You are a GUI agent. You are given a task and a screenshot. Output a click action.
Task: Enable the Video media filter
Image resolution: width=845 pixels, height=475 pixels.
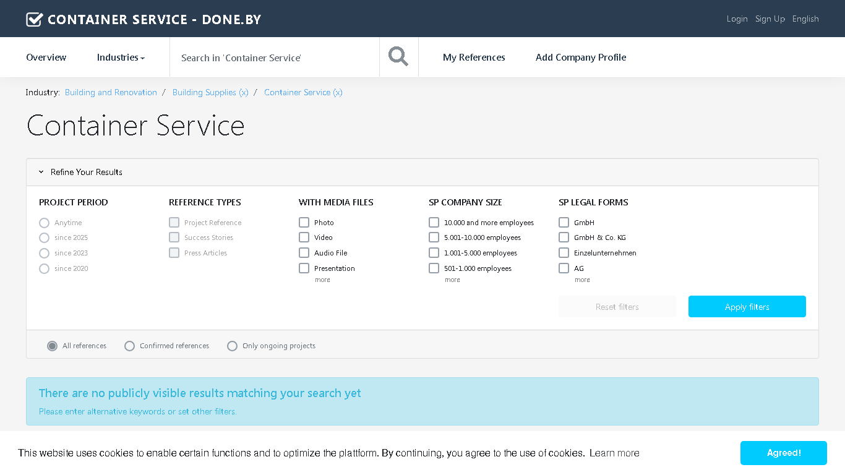[304, 237]
